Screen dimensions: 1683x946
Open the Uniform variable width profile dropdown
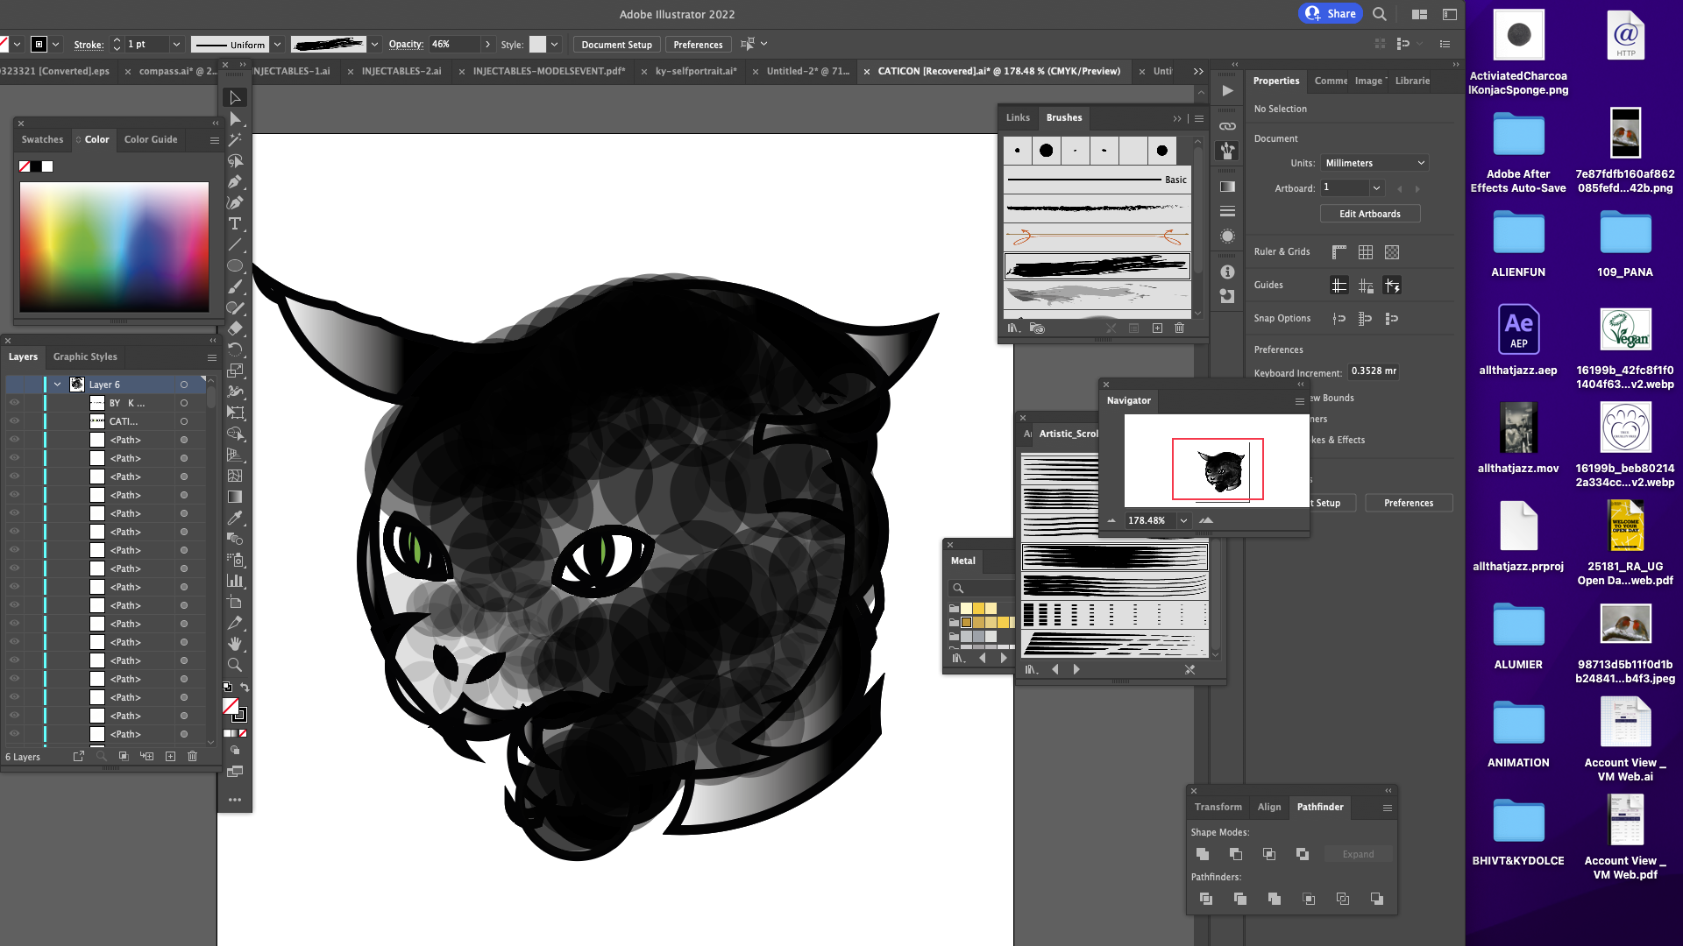click(x=277, y=45)
